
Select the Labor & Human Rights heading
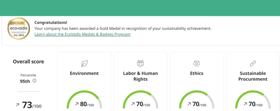click(140, 76)
